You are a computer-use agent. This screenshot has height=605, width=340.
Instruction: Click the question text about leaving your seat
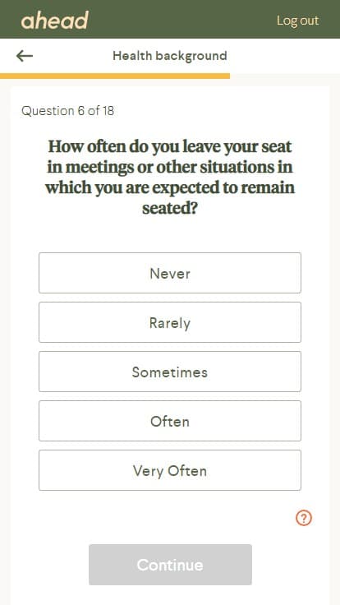(x=170, y=178)
